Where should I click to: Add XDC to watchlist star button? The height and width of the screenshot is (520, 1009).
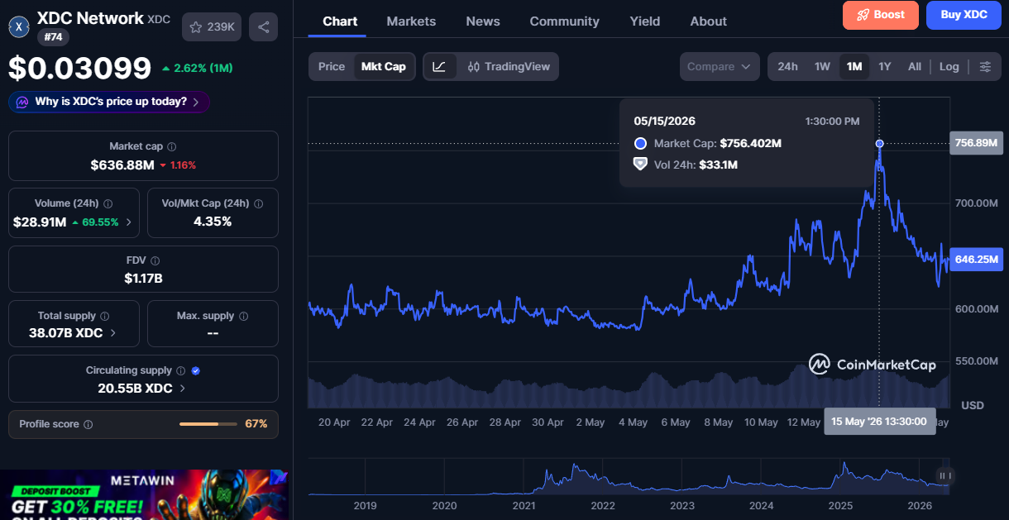click(x=212, y=27)
